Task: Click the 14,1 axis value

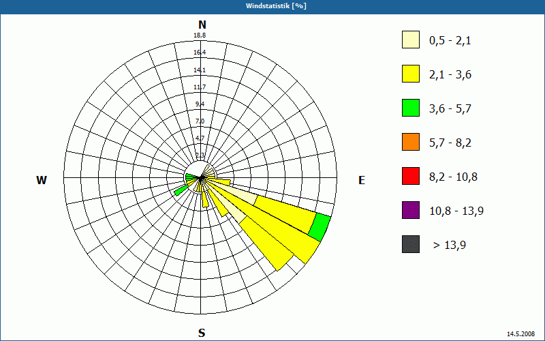Action: pos(200,70)
